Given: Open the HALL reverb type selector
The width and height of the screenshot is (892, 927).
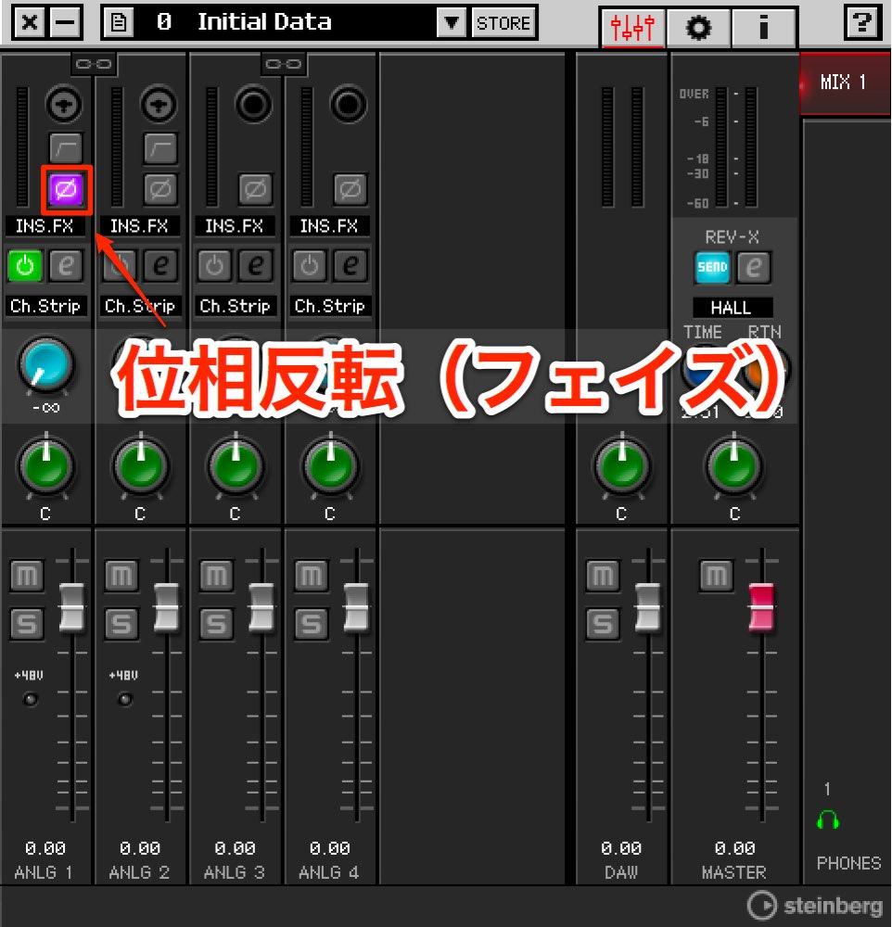Looking at the screenshot, I should [x=733, y=308].
